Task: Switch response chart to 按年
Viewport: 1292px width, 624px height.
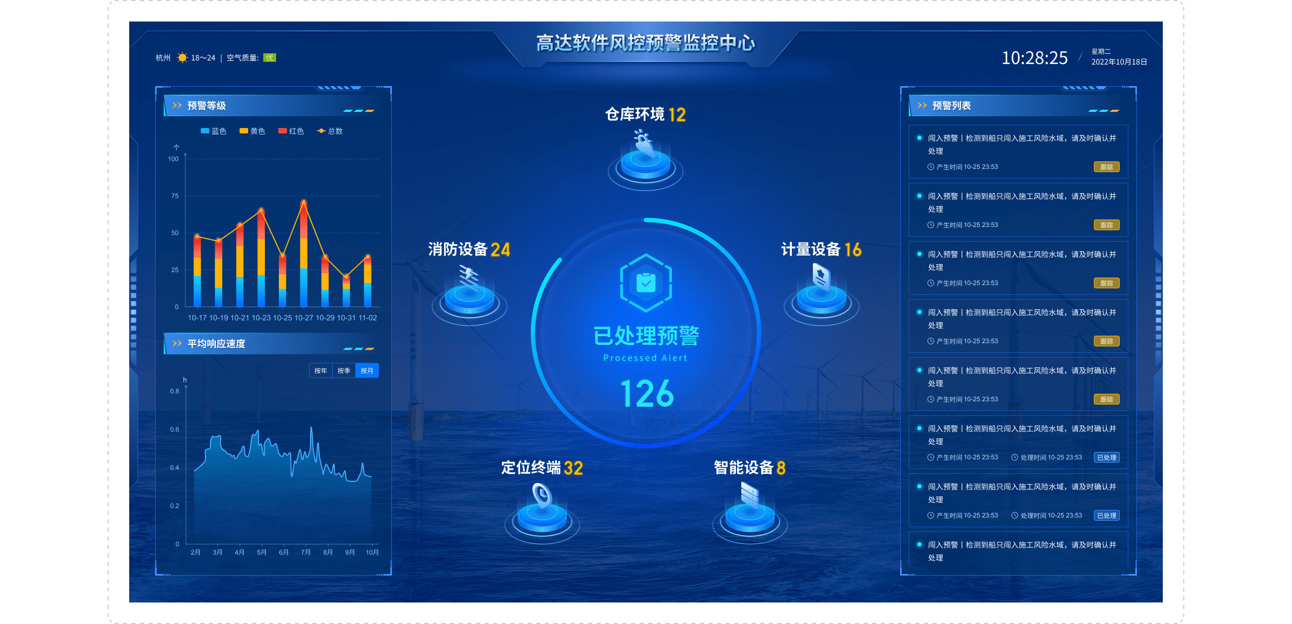Action: point(321,371)
